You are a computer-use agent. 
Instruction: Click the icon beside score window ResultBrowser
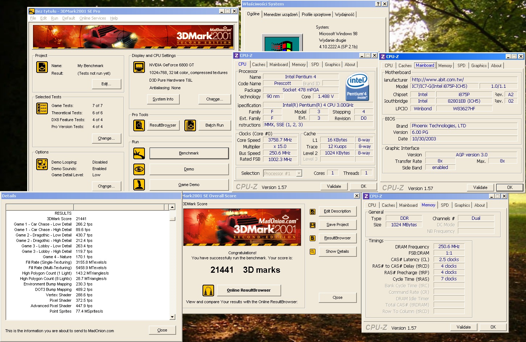point(313,238)
